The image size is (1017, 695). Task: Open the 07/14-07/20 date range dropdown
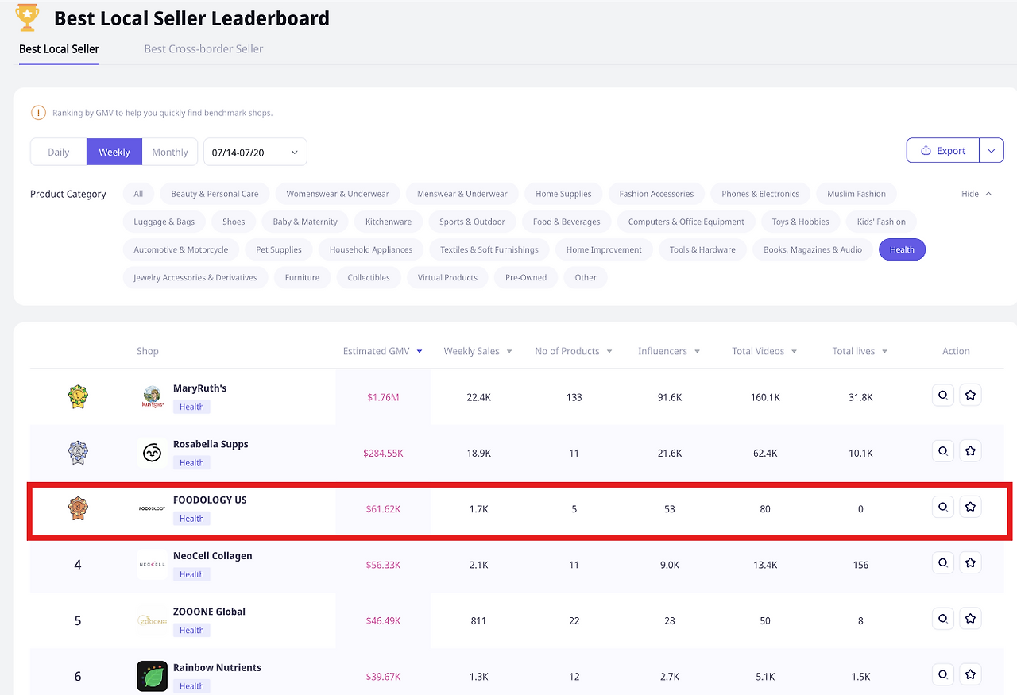(x=255, y=152)
